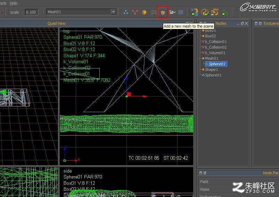The image size is (279, 197).
Task: Add an object with orange cube icon
Action: (x=144, y=12)
